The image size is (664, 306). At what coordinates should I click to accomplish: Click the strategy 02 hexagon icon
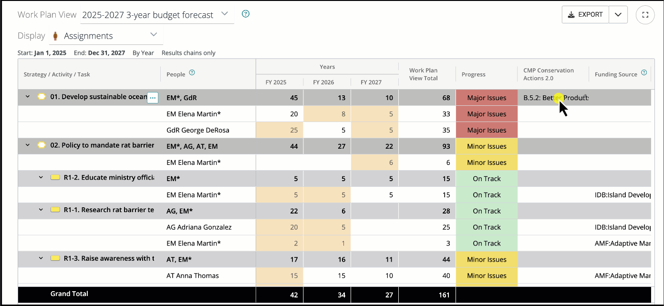pyautogui.click(x=42, y=145)
